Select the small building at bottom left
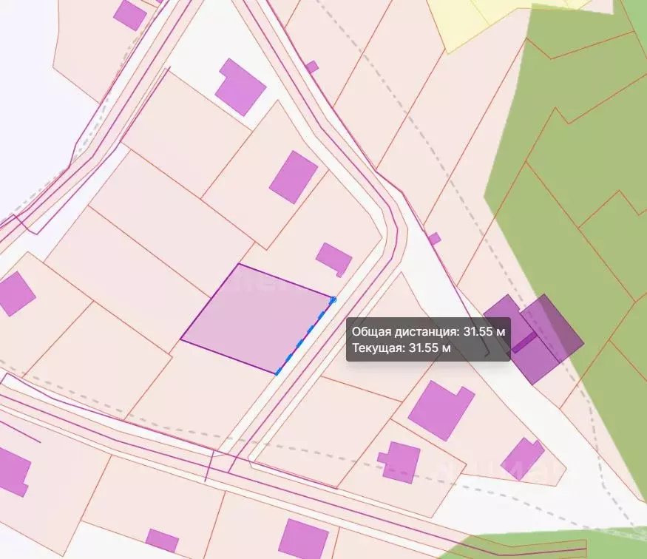647x559 pixels. [162, 541]
